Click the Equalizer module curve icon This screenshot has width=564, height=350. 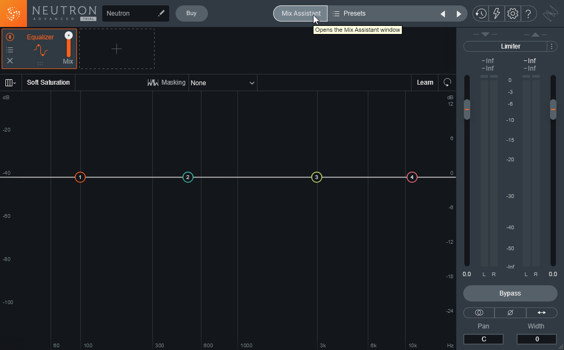[40, 50]
